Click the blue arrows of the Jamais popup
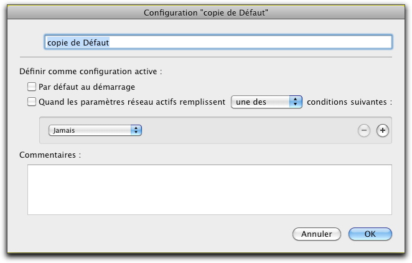 (136, 130)
